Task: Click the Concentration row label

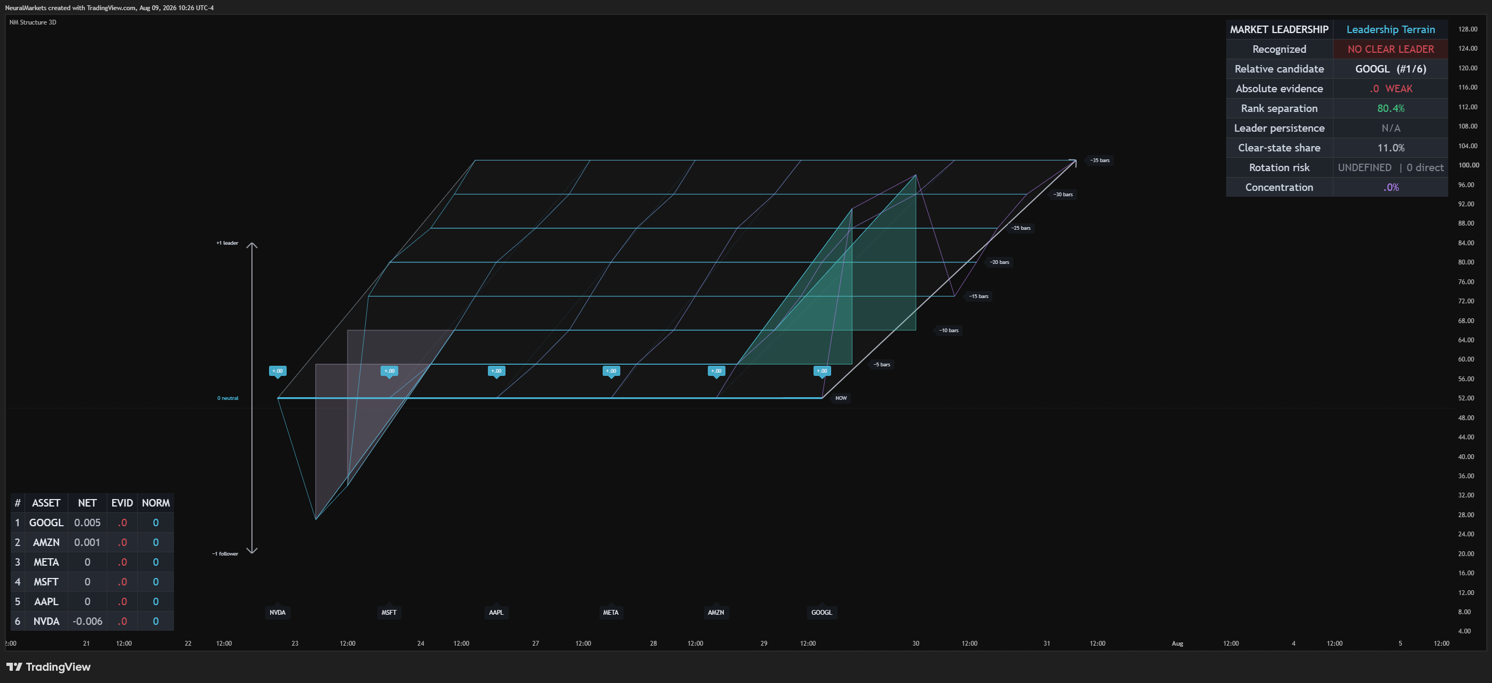Action: click(1279, 187)
